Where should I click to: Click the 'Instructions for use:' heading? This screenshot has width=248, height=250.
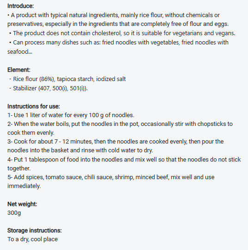tap(34, 106)
